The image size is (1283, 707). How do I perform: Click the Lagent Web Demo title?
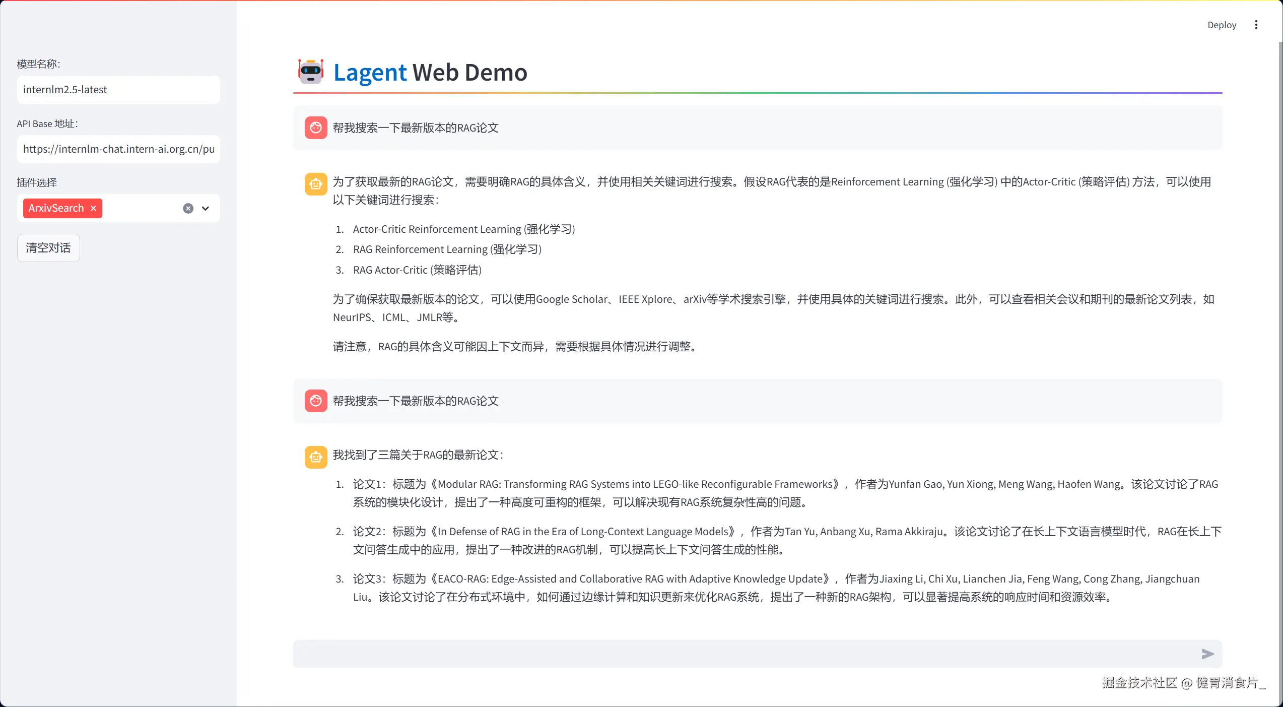point(430,73)
